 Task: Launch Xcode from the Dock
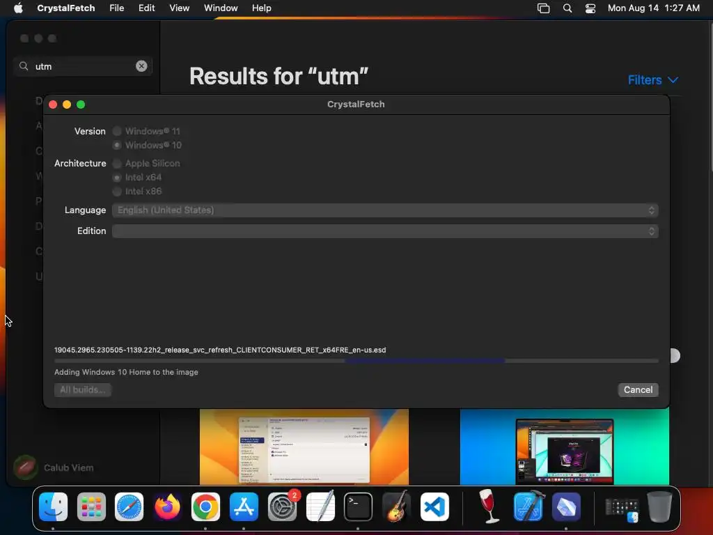click(x=528, y=506)
